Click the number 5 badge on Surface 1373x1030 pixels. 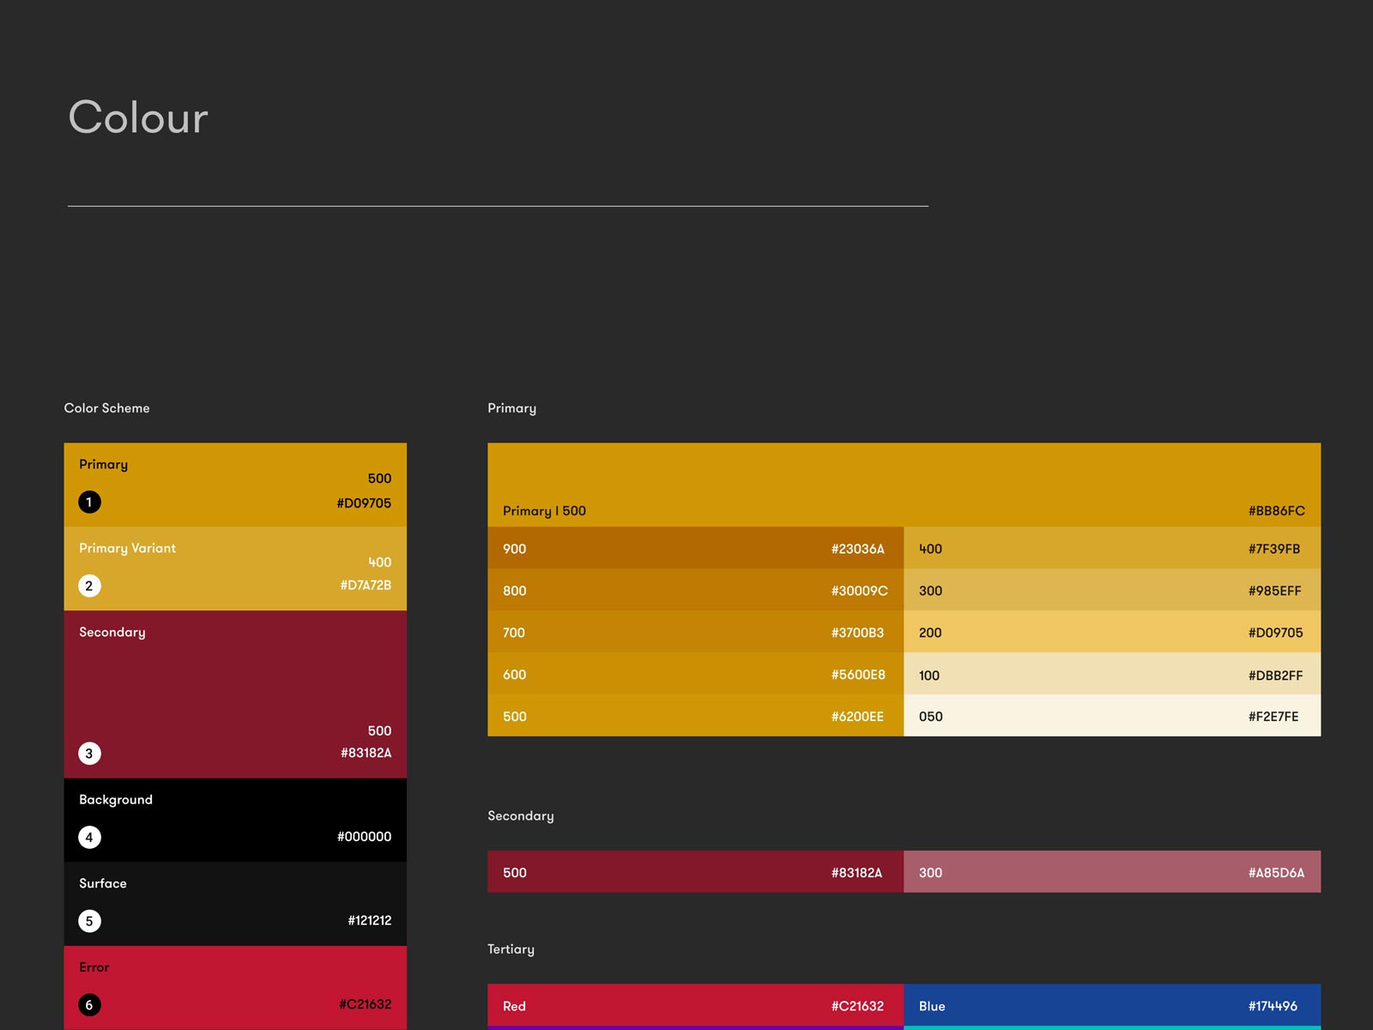[89, 921]
